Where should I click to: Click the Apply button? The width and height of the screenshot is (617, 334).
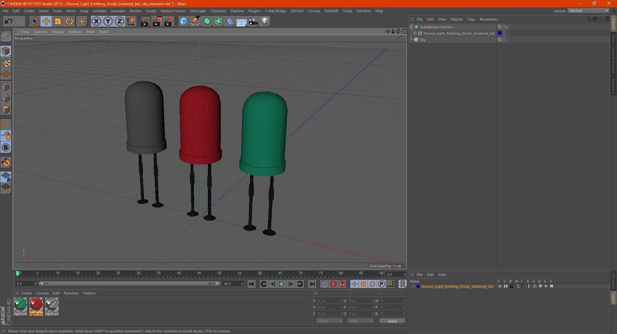392,321
